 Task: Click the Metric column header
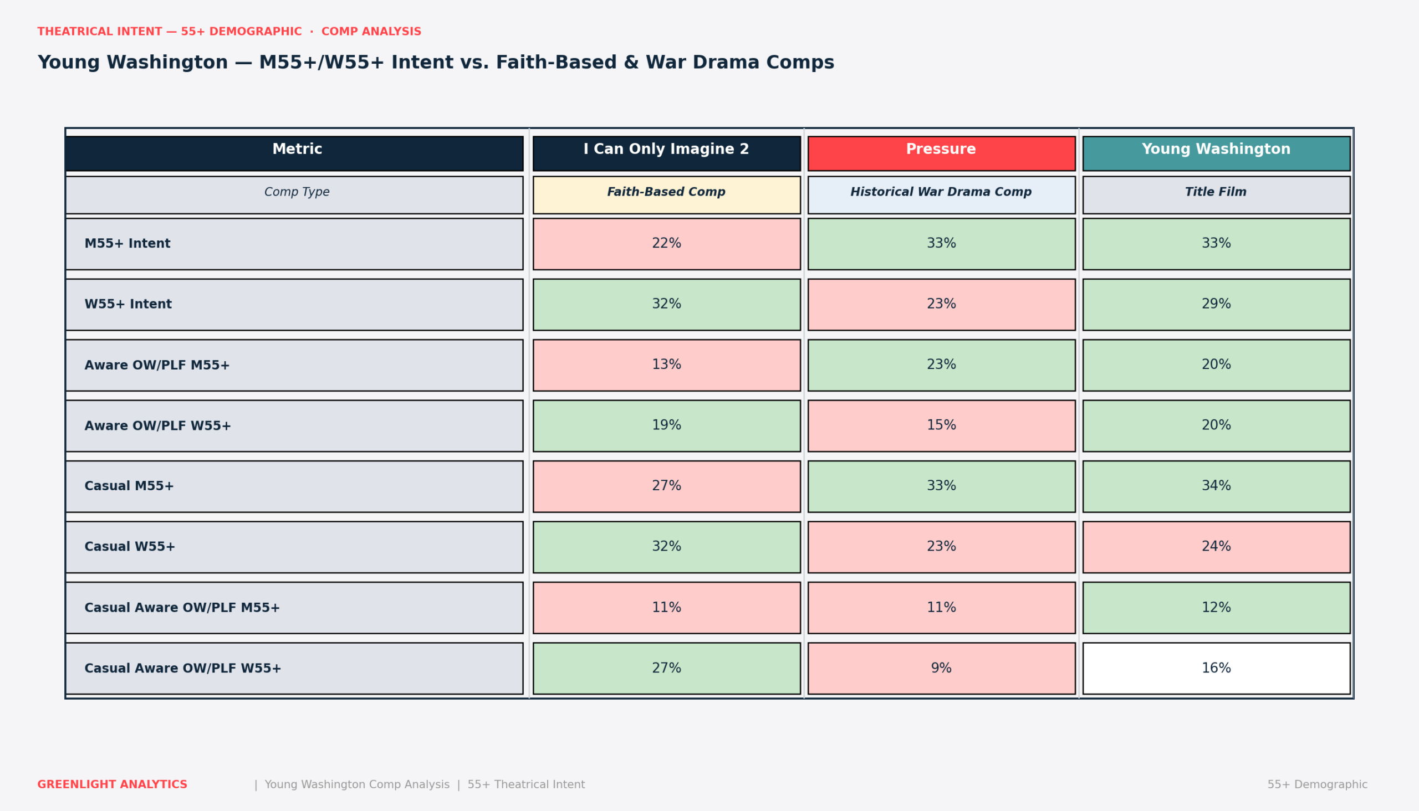pos(294,153)
